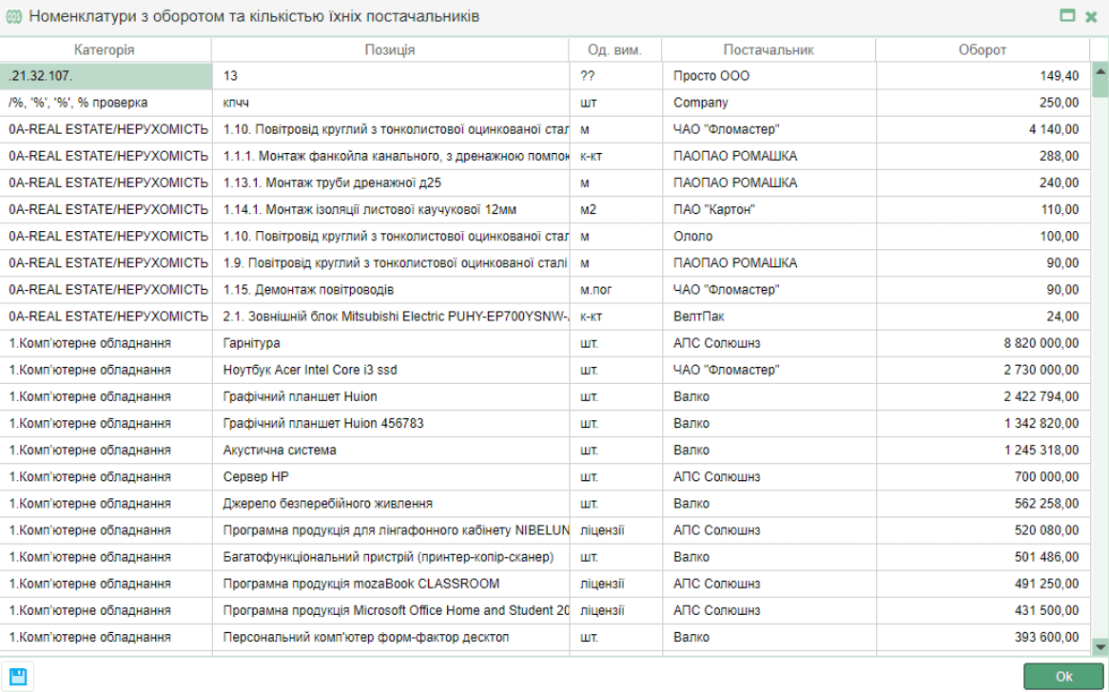1109x692 pixels.
Task: Click the save disk icon at bottom left
Action: coord(18,677)
